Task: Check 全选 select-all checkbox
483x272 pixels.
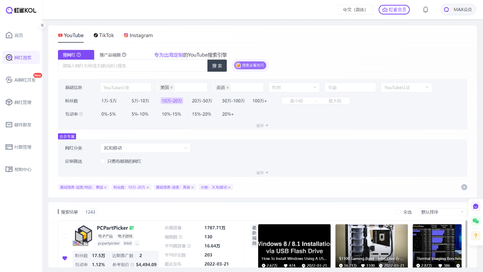Action: tap(398, 212)
